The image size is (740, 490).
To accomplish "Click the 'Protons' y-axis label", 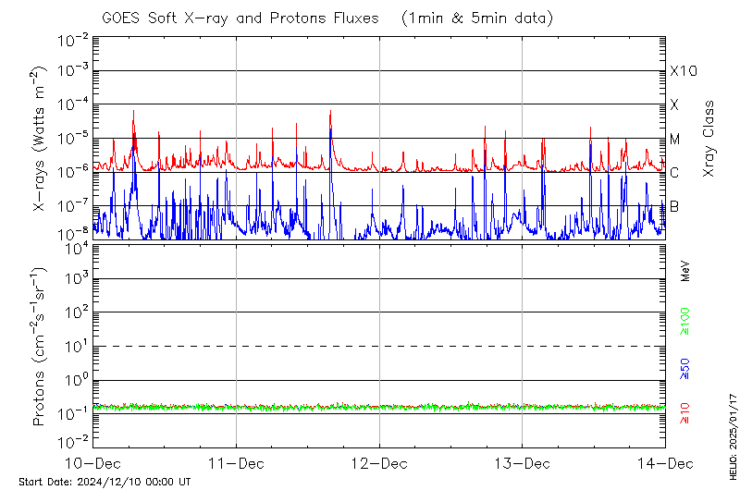I will point(41,396).
